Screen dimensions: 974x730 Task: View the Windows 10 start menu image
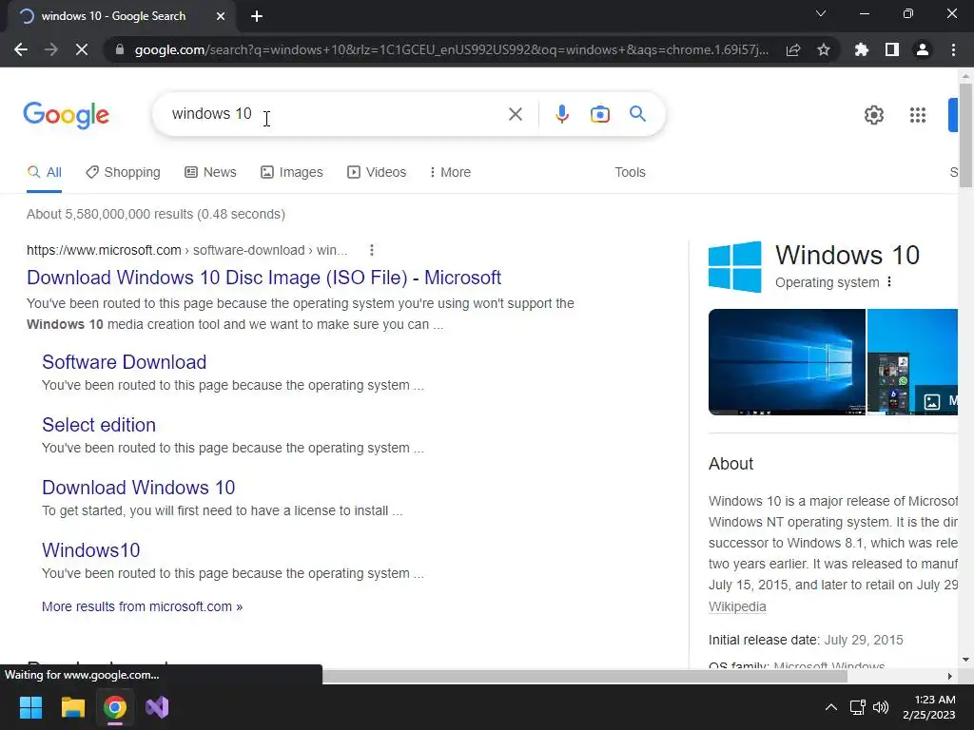(x=912, y=362)
